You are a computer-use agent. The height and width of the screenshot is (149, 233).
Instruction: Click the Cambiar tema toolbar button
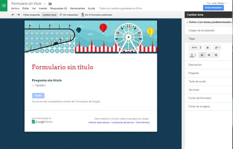click(49, 15)
